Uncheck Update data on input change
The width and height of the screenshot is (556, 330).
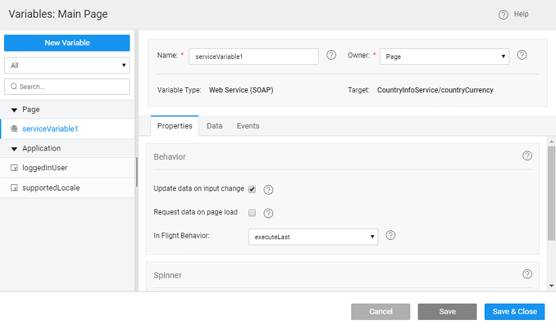click(252, 189)
